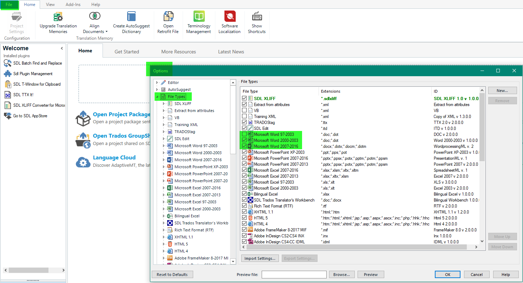
Task: Click the Show Shortcuts keyboard icon
Action: 257,17
